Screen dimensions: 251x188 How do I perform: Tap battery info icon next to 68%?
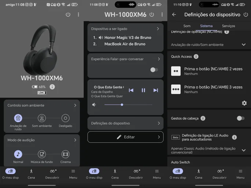click(x=52, y=87)
